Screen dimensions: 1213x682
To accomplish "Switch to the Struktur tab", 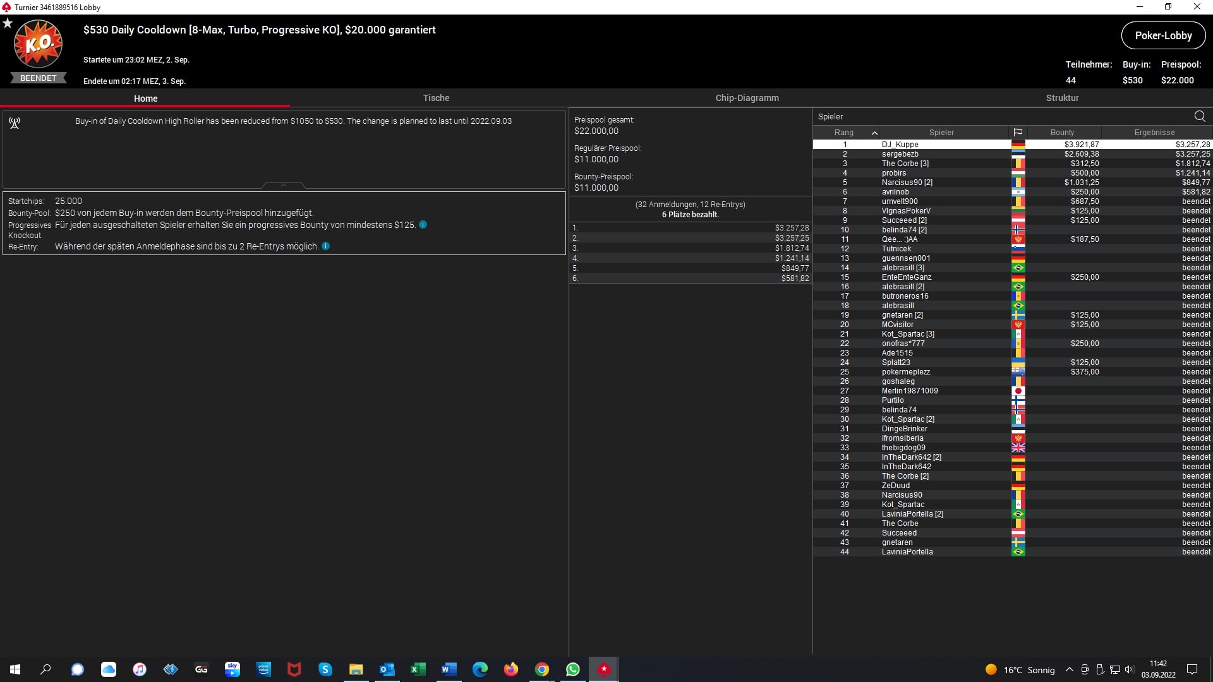I will [1062, 98].
